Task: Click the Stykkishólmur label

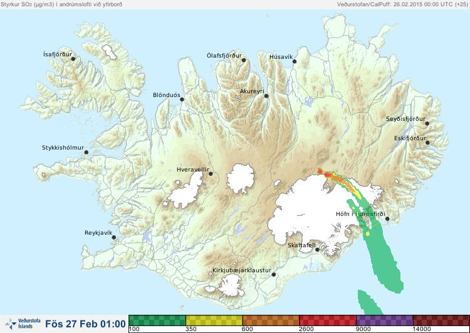Action: click(x=63, y=148)
